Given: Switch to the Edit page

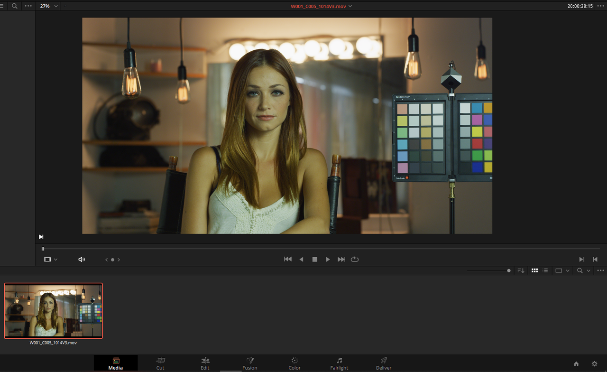Looking at the screenshot, I should pos(205,363).
